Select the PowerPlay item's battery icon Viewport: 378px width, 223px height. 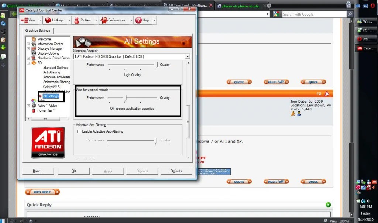(x=33, y=110)
